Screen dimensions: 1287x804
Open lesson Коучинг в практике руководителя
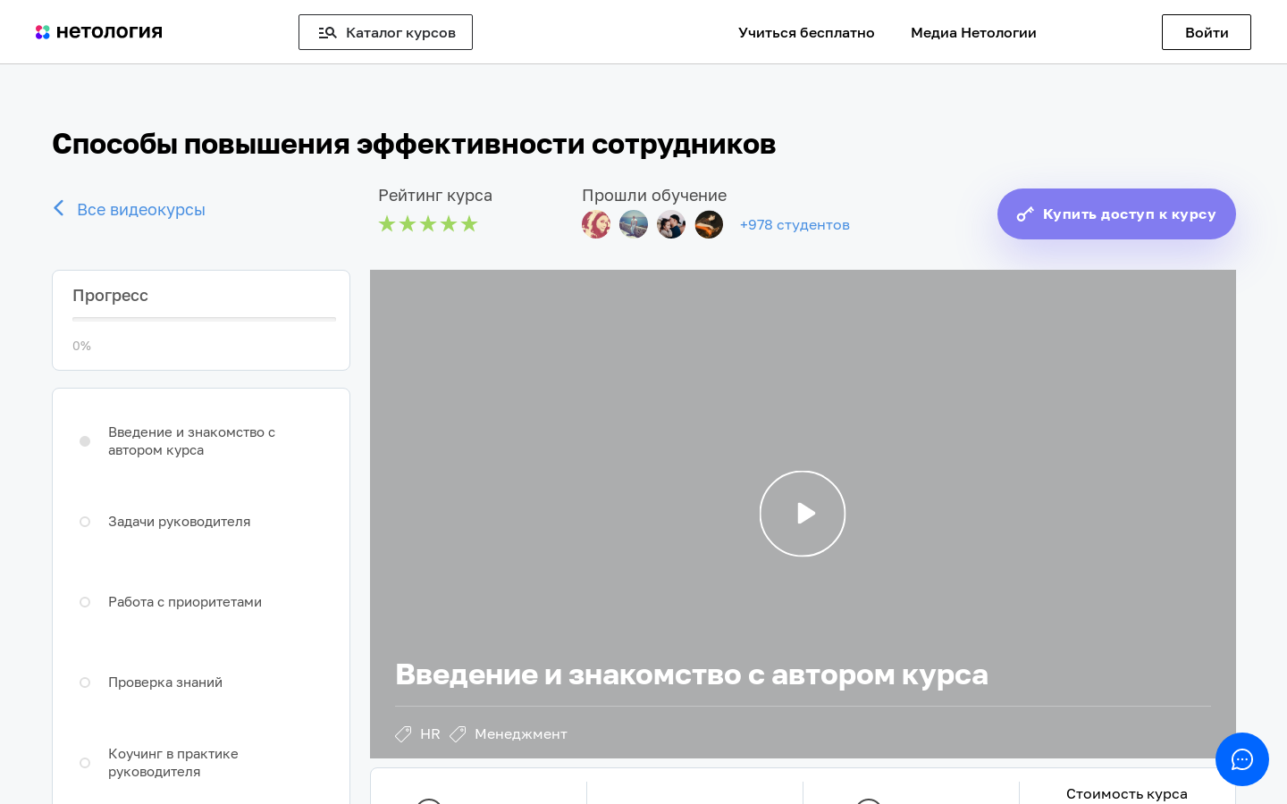click(x=173, y=763)
